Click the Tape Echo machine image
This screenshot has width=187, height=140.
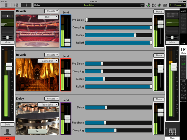(37, 119)
